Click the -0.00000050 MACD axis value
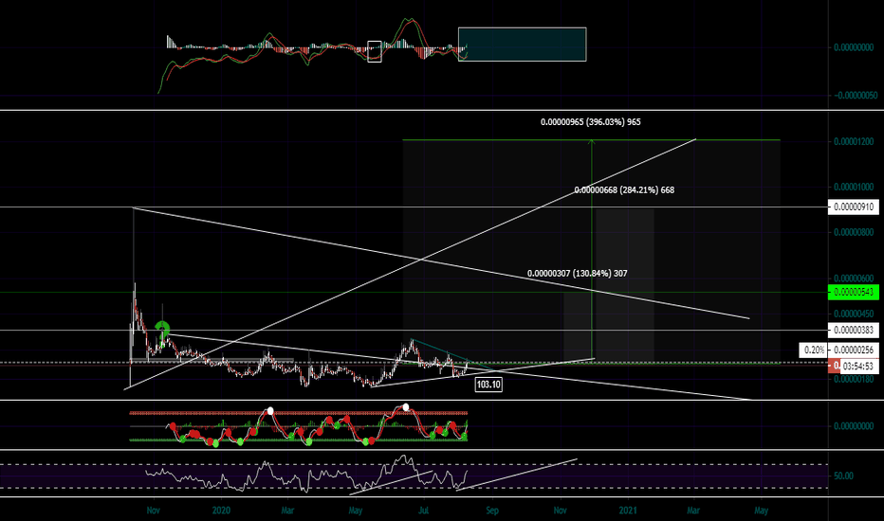The image size is (884, 521). 855,95
